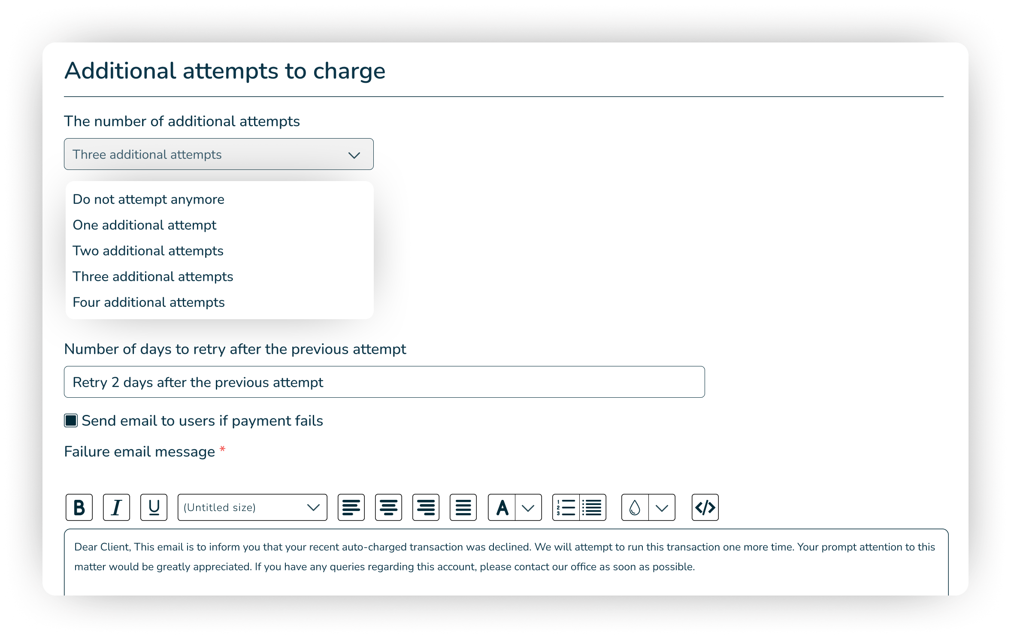Viewport: 1011px width, 638px height.
Task: Open the Untitled size font dropdown
Action: (x=252, y=508)
